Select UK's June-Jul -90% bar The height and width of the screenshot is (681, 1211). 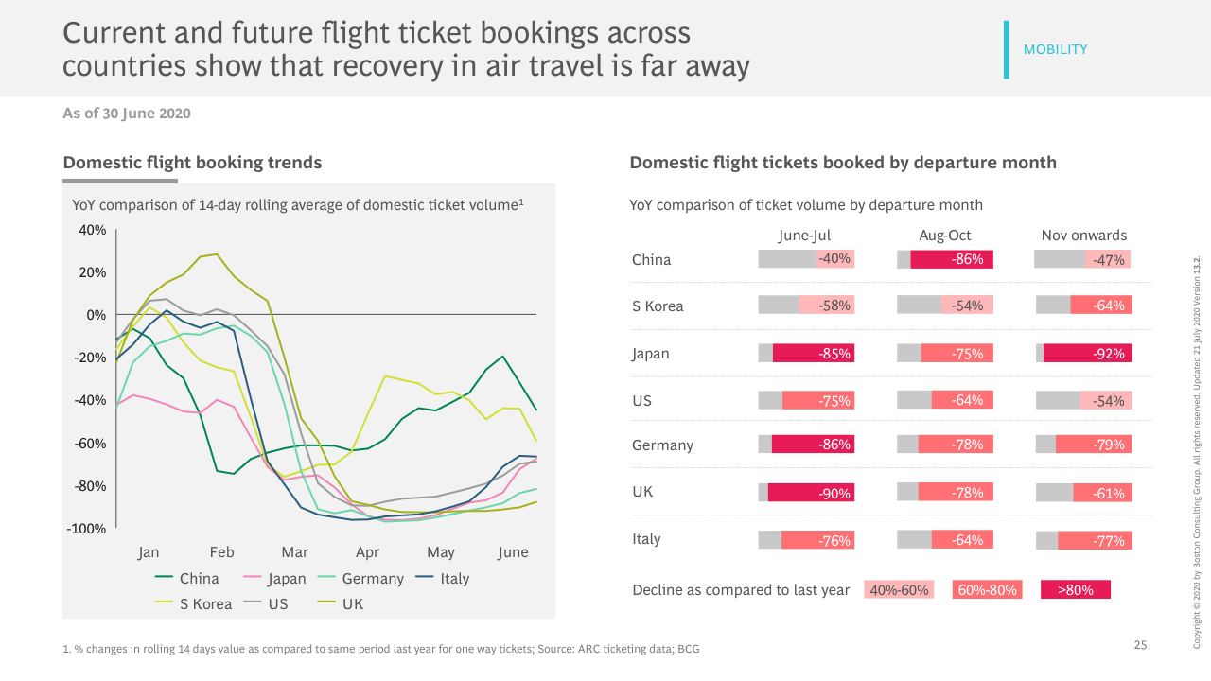click(x=811, y=493)
